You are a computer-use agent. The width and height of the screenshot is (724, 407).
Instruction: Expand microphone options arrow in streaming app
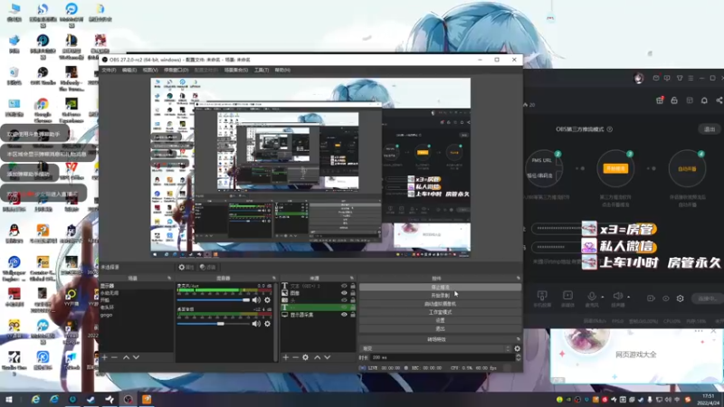[x=603, y=298]
